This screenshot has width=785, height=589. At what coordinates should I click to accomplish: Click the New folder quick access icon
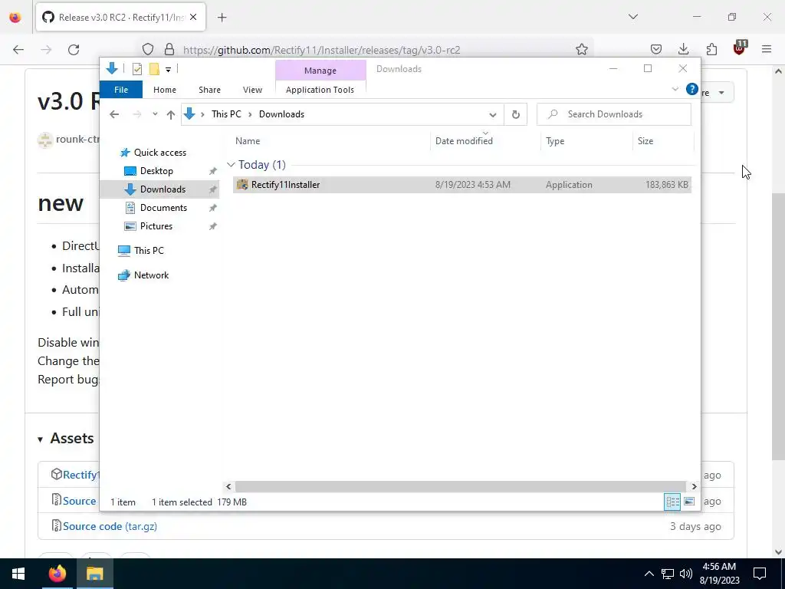tap(154, 69)
